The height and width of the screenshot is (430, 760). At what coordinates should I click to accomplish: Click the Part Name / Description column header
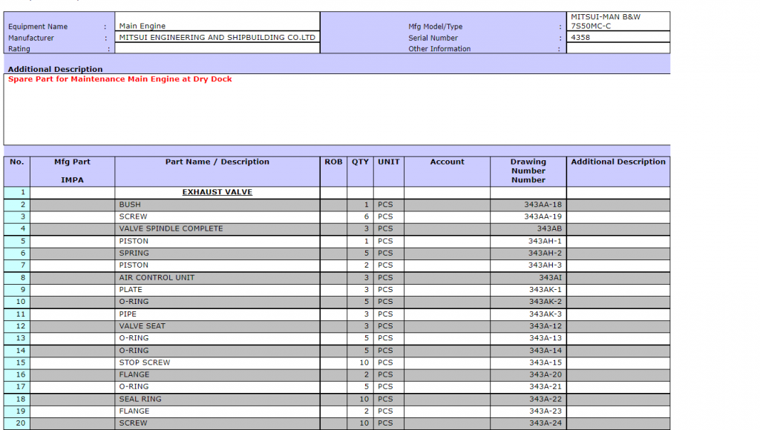217,162
